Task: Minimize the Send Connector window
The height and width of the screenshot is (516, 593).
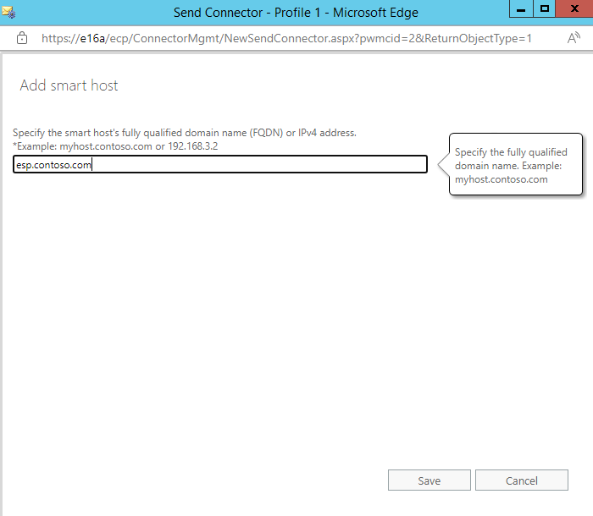Action: point(521,8)
